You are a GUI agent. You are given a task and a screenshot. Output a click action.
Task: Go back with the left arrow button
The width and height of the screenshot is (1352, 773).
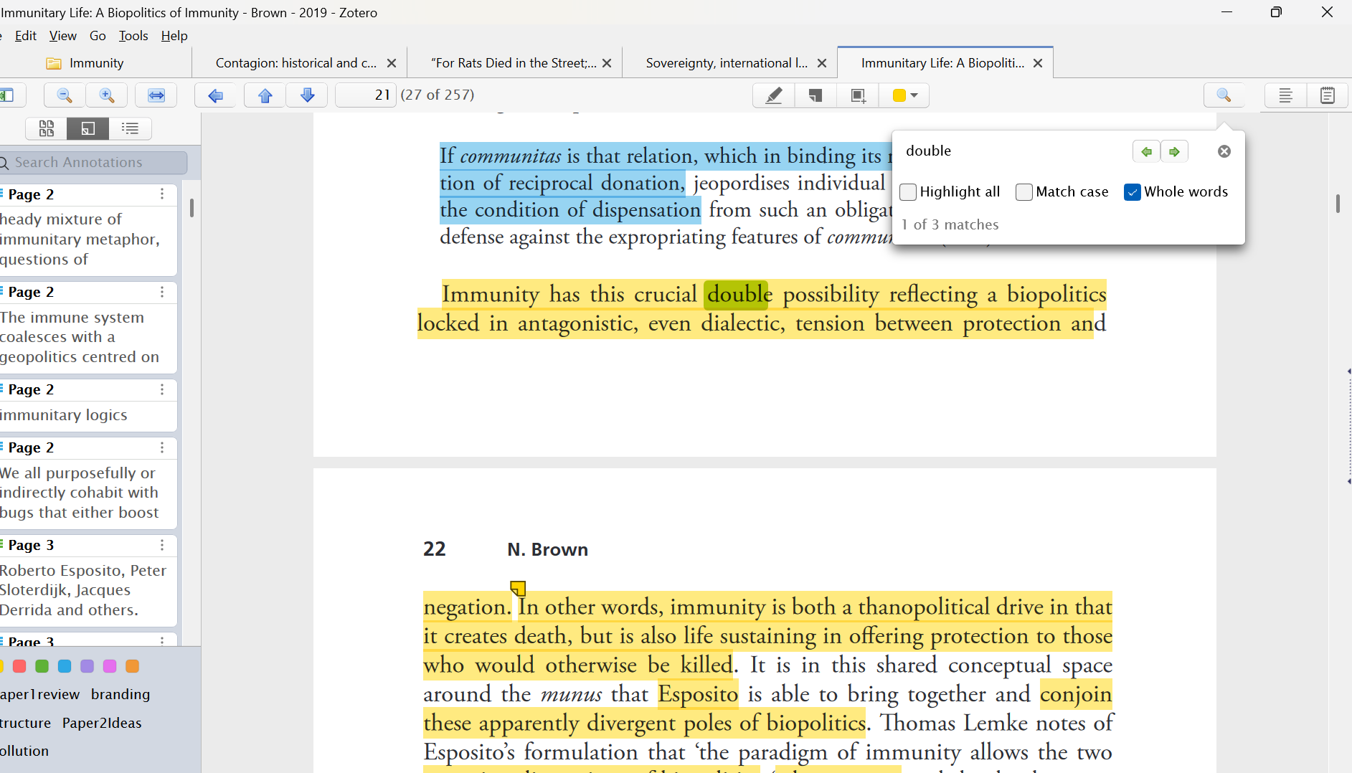[215, 95]
